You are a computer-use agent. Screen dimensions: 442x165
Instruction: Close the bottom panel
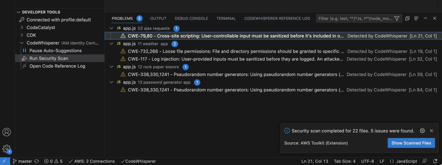435,18
